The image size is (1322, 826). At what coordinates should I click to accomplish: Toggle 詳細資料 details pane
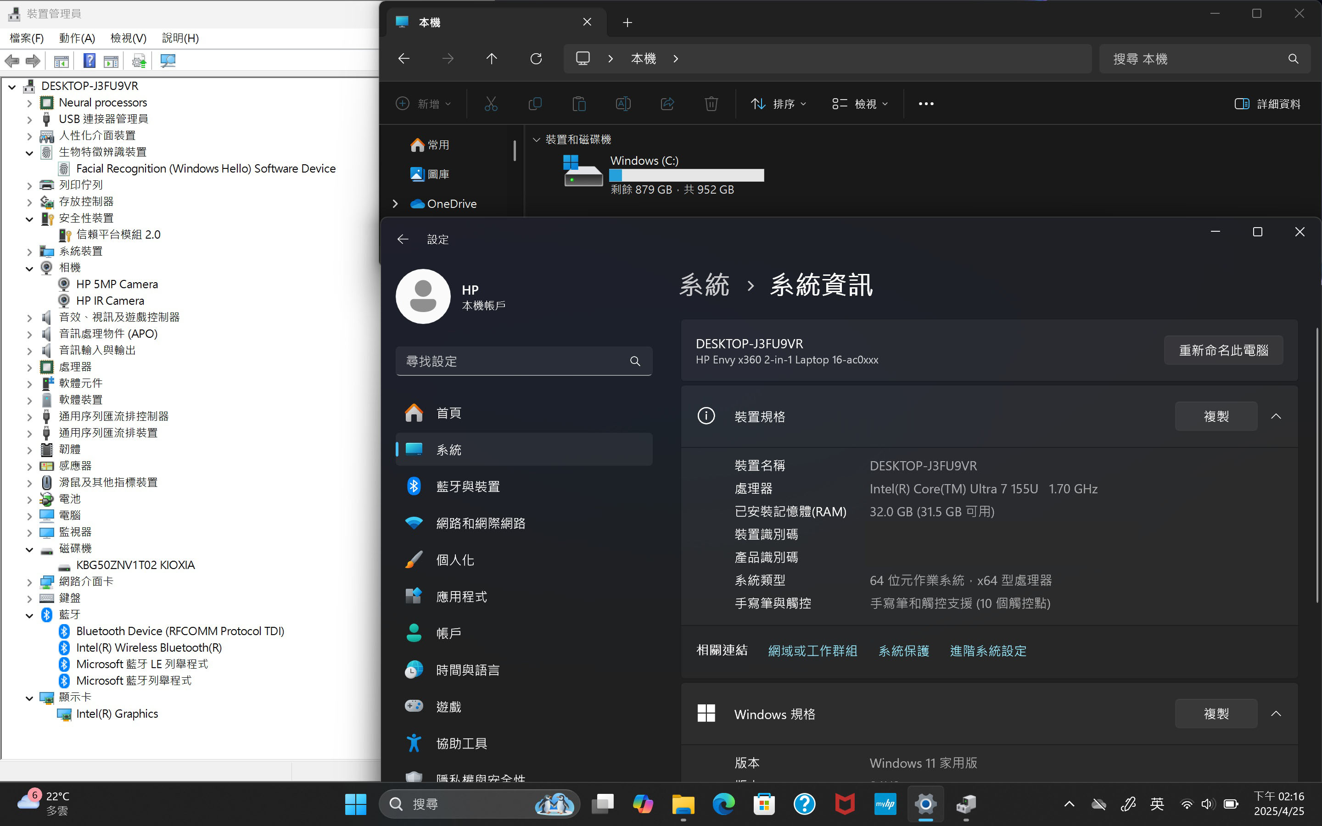1267,104
